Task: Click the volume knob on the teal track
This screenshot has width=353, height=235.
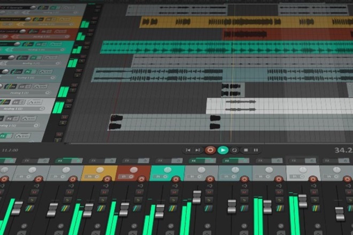Action: [17, 44]
